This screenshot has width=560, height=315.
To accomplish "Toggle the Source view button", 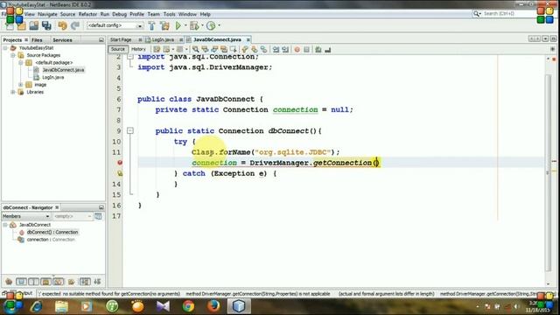I will point(117,49).
